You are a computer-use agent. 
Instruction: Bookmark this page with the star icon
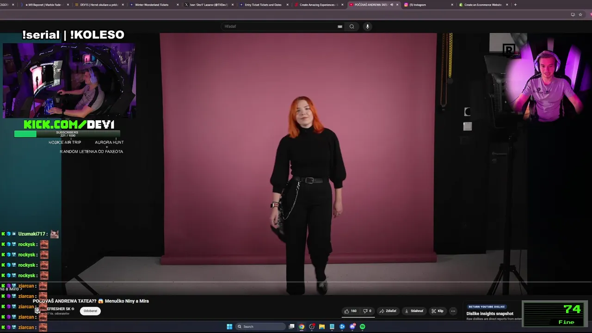point(580,14)
